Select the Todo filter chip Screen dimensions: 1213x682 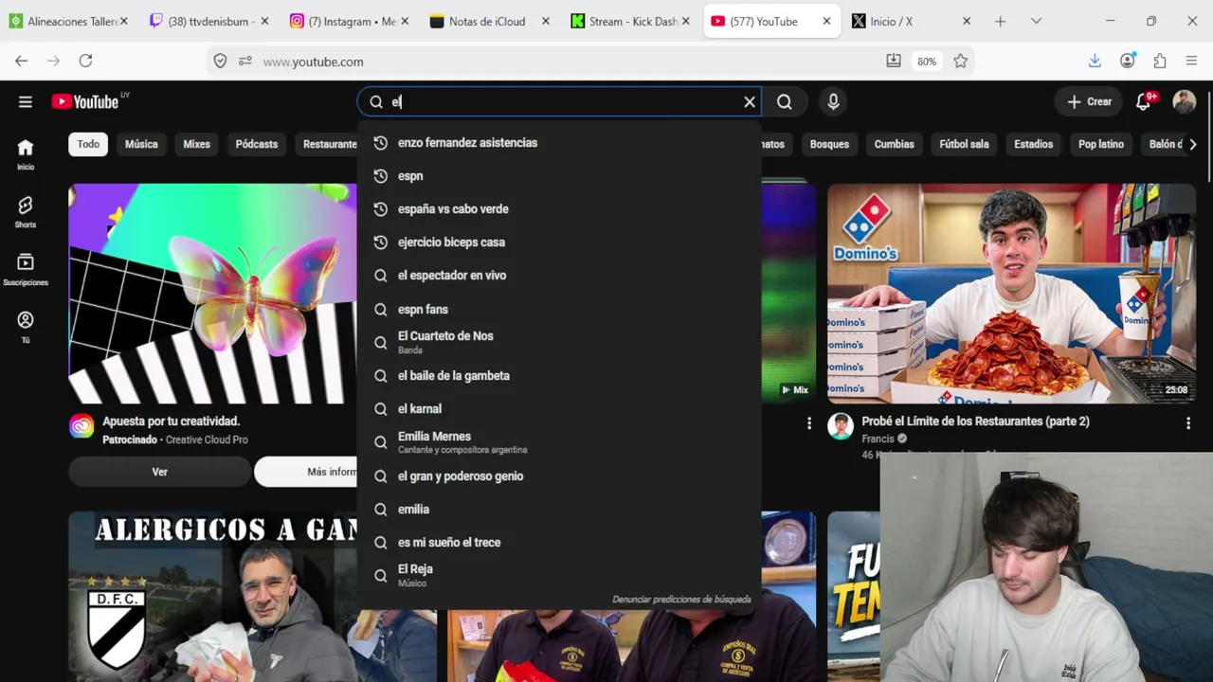88,144
